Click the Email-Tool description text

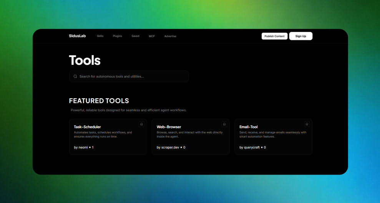pos(273,135)
